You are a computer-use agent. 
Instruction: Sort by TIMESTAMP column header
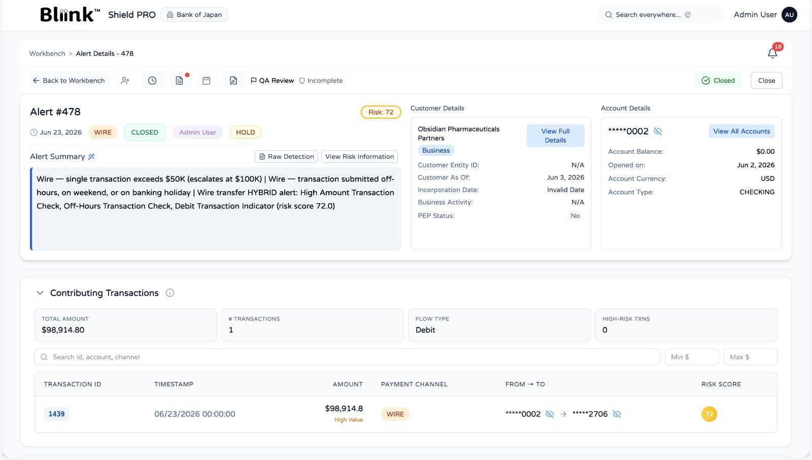click(x=174, y=384)
